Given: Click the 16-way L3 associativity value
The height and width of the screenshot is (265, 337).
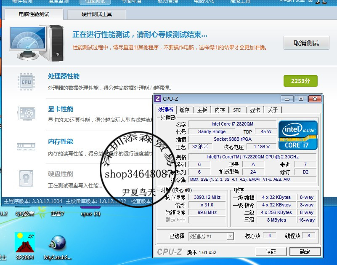Looking at the screenshot, I should coord(307,220).
